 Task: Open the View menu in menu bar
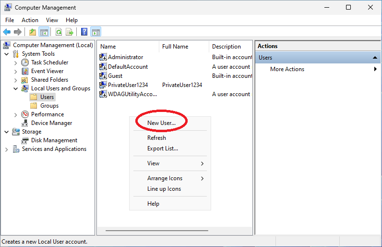click(x=52, y=20)
